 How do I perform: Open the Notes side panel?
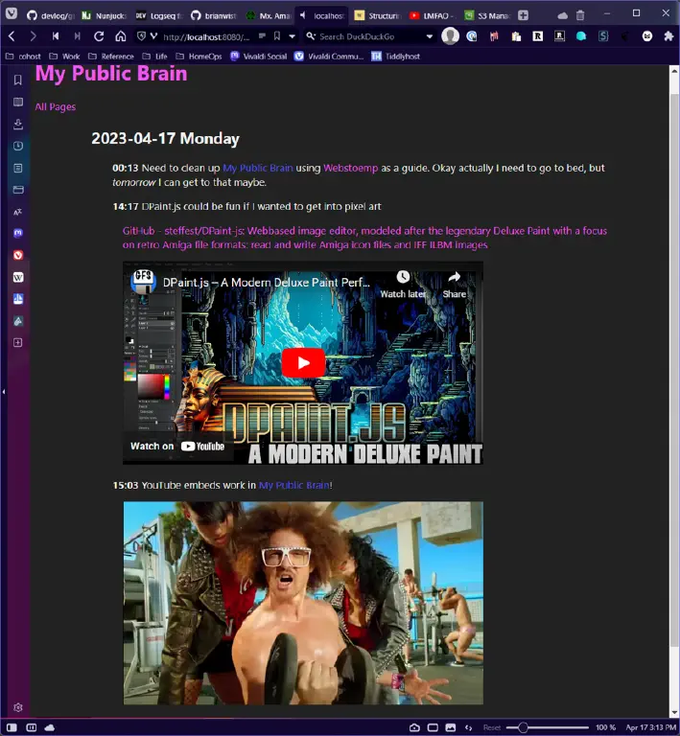click(x=18, y=168)
